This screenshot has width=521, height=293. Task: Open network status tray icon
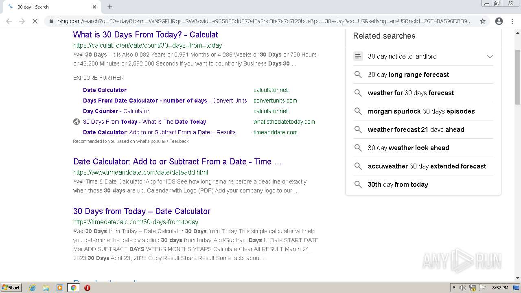coord(473,288)
